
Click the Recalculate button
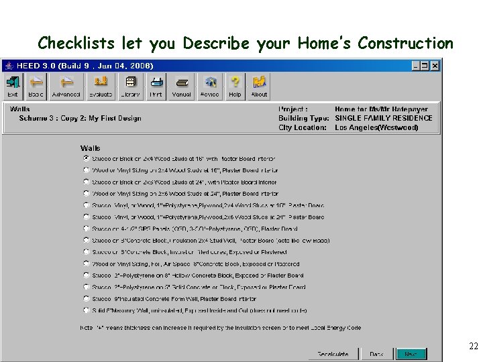(x=333, y=355)
